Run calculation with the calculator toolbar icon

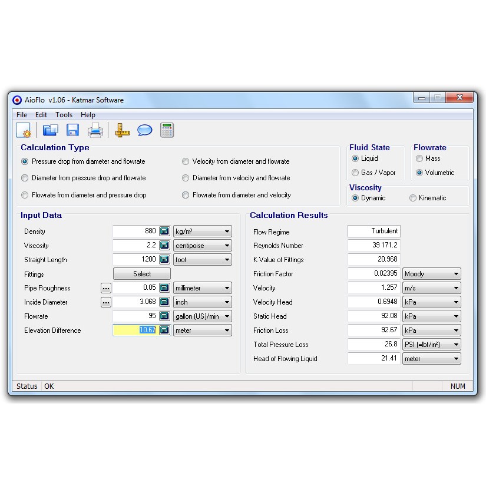click(167, 130)
